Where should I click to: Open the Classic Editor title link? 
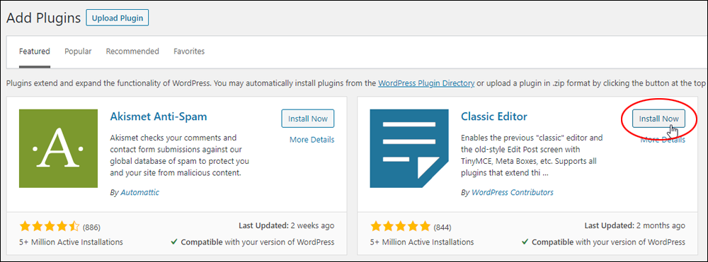point(494,117)
